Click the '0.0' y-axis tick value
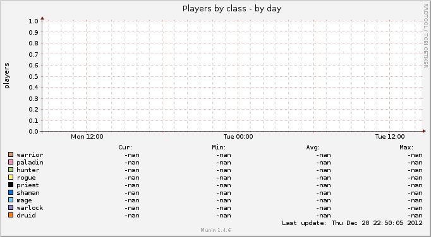Viewport: 431px width, 237px height. pyautogui.click(x=33, y=131)
